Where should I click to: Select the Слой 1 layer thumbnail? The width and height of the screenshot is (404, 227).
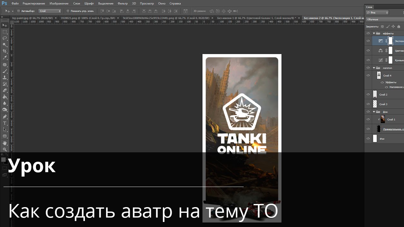tap(383, 119)
